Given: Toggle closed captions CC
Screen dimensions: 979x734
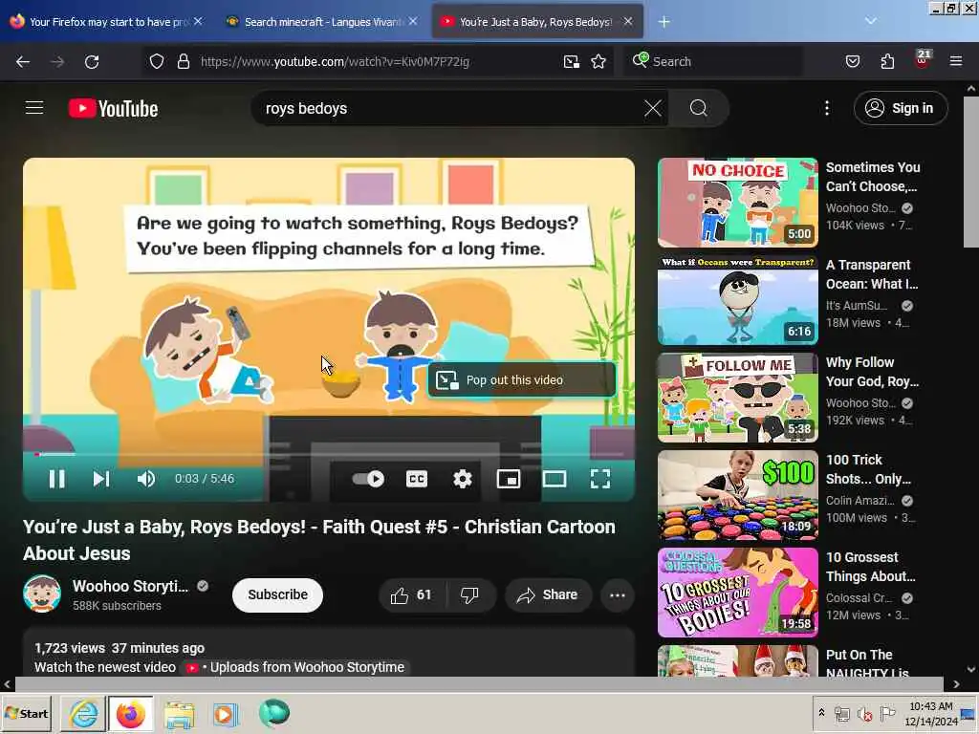Looking at the screenshot, I should (417, 479).
